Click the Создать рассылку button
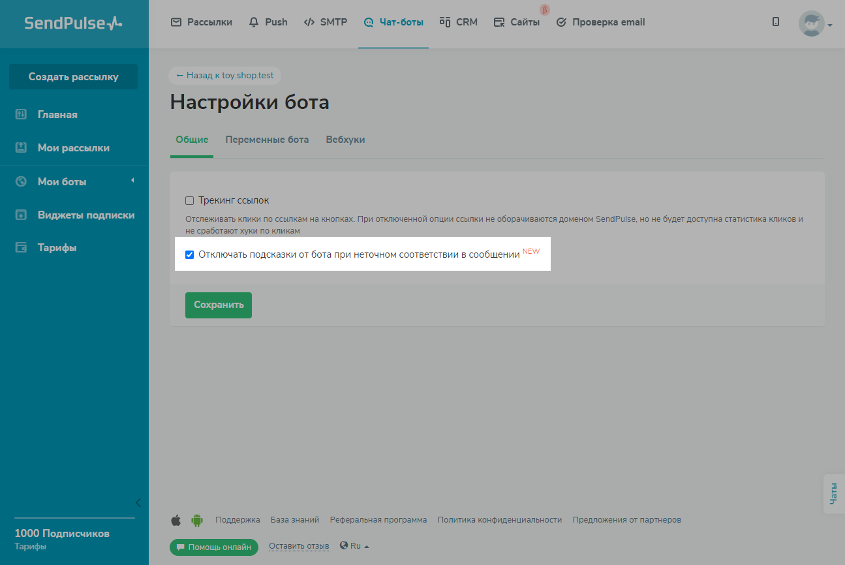The image size is (845, 565). click(73, 77)
